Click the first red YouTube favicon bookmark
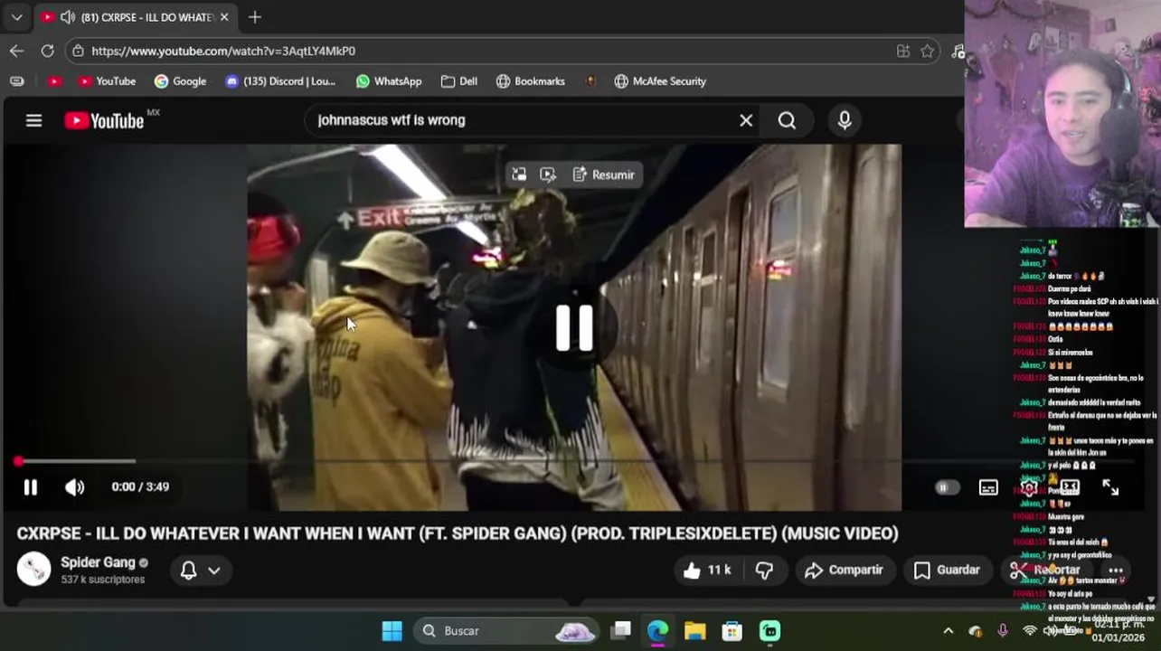Screen dimensions: 1161x651 [x=54, y=81]
